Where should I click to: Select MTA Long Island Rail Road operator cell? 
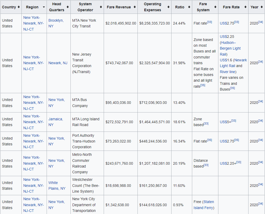click(x=87, y=122)
